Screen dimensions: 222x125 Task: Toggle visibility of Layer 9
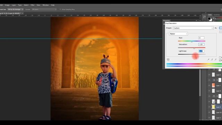coord(209,91)
